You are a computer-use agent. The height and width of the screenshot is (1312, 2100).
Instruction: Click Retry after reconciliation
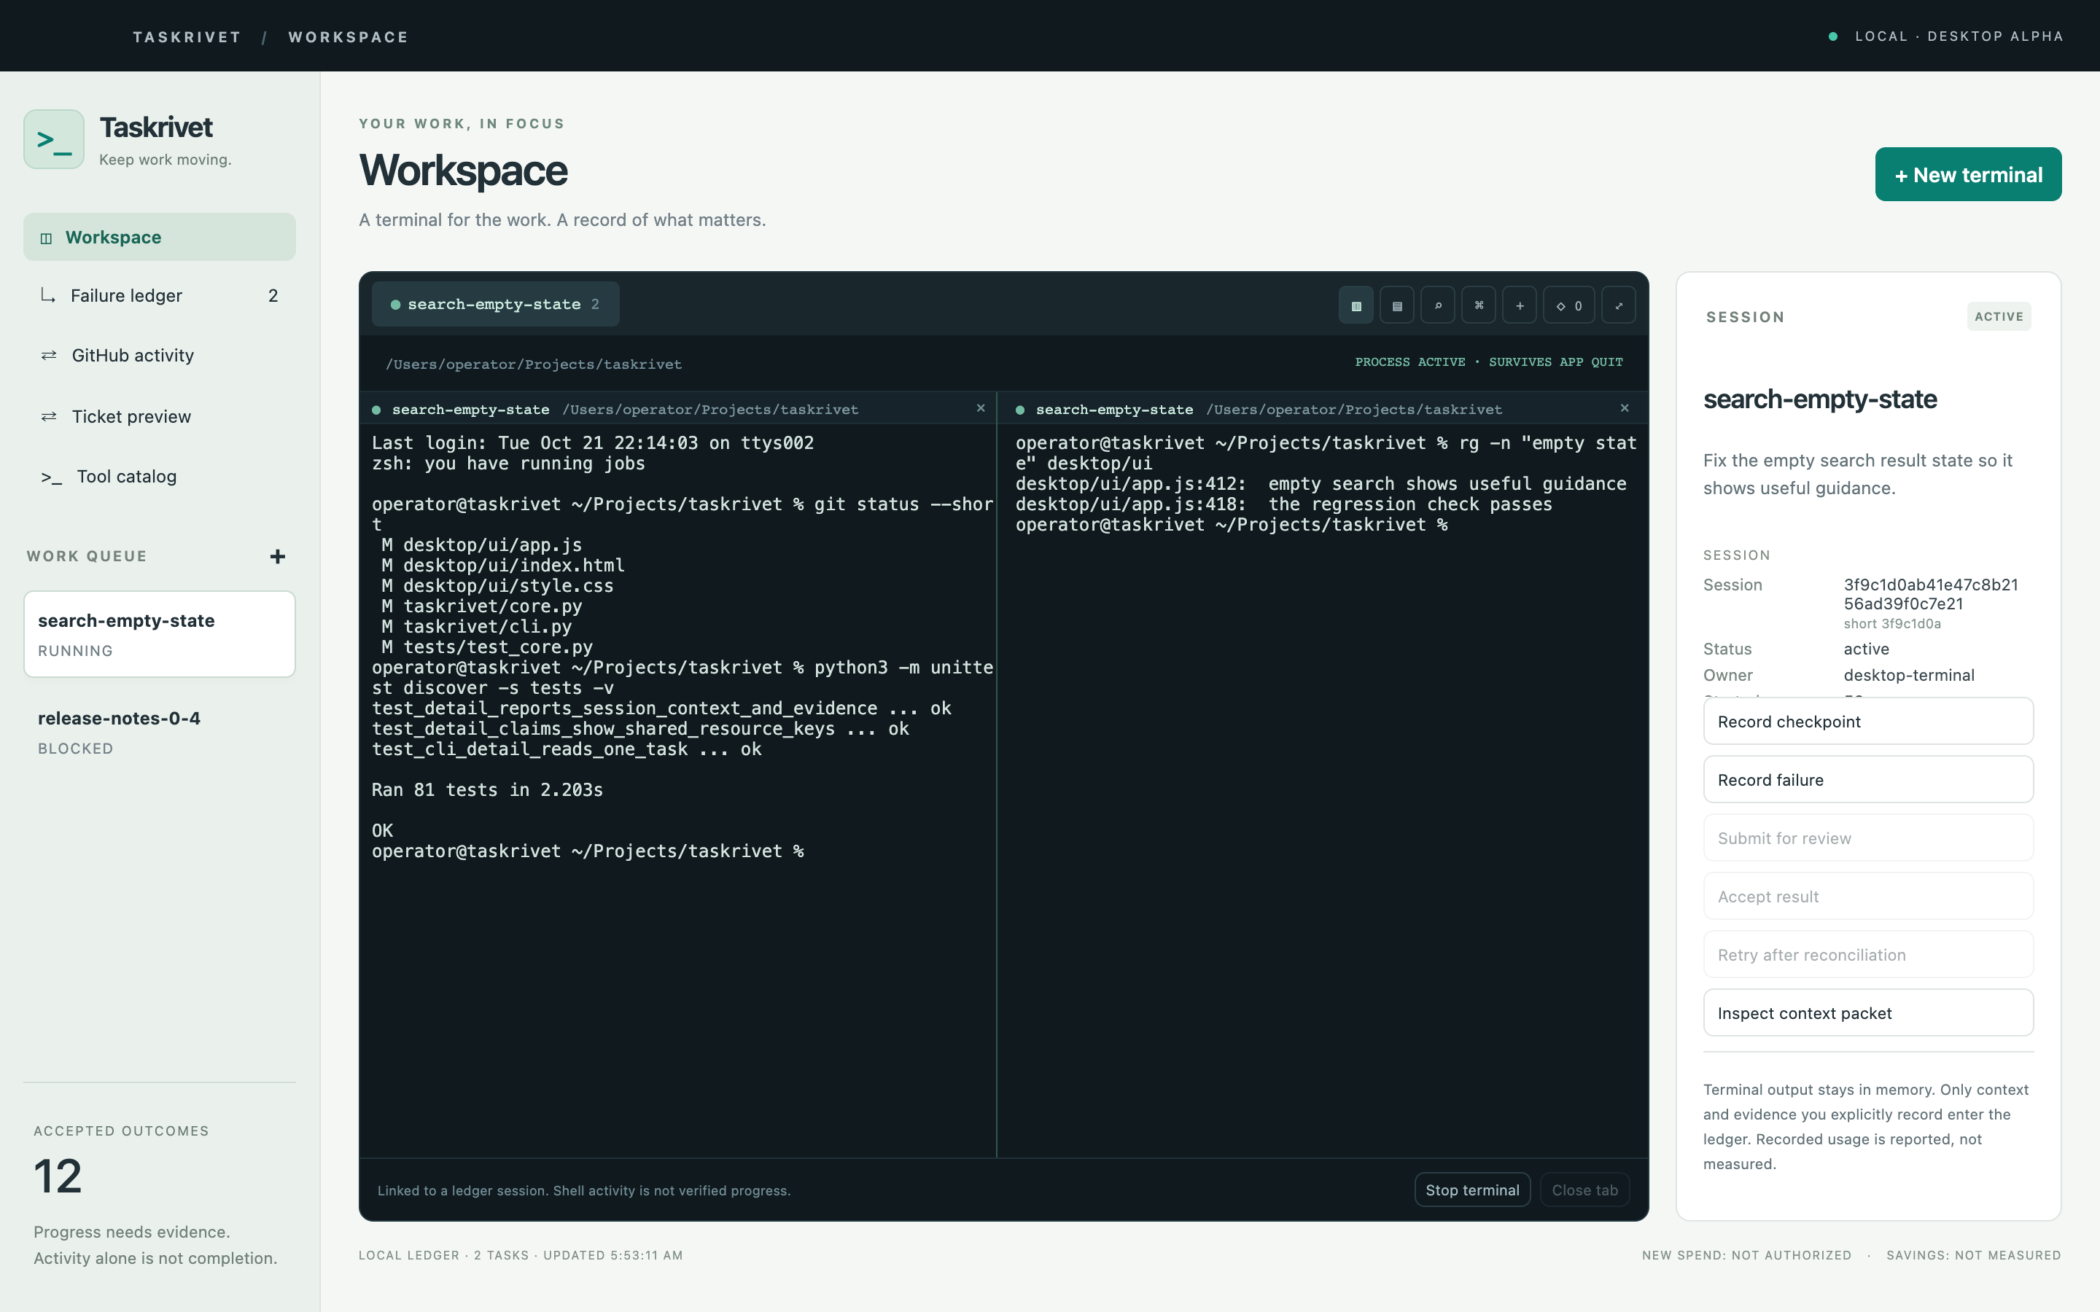tap(1868, 955)
